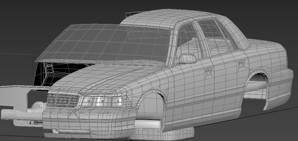This screenshot has width=298, height=141.
Task: Select the rear door handle
Action: [241, 62]
